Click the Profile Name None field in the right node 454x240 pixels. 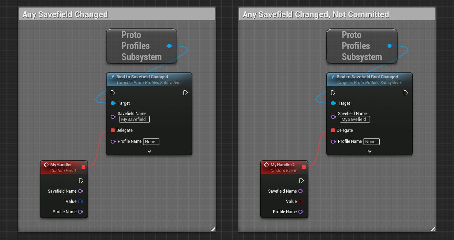[371, 141]
